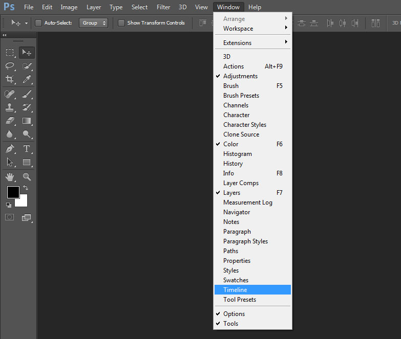Screen dimensions: 401x339
Task: Open the Edit menu
Action: click(x=47, y=7)
